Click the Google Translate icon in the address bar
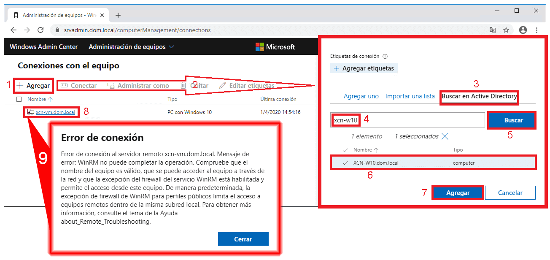550x260 pixels. (492, 30)
